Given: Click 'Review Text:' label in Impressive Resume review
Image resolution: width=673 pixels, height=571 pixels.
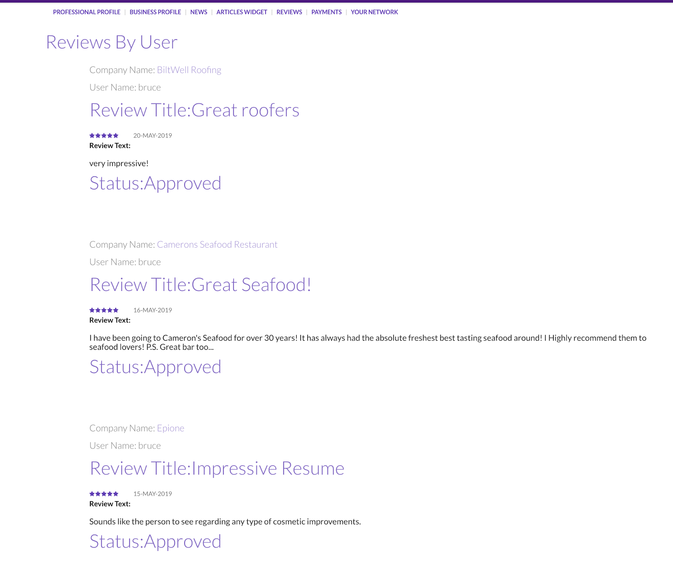Looking at the screenshot, I should coord(110,504).
